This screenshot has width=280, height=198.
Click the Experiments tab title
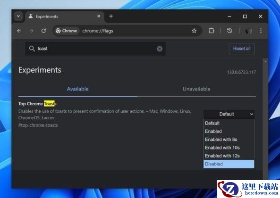(47, 16)
